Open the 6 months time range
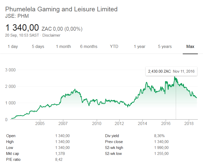This screenshot has height=167, width=203. [89, 47]
